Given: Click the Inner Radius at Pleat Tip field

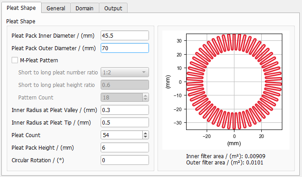Looking at the screenshot, I should point(125,122).
